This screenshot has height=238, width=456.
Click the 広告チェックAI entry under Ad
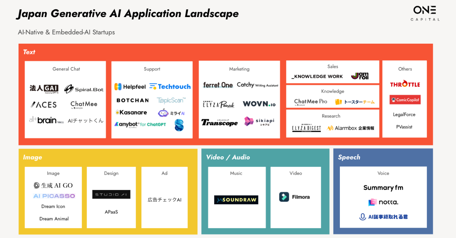point(164,199)
